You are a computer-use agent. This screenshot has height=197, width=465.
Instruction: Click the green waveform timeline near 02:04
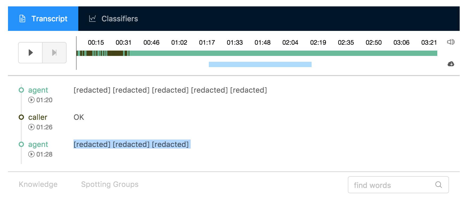click(x=290, y=53)
